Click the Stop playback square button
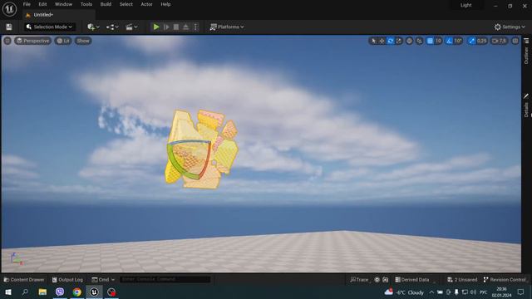This screenshot has width=532, height=299. coord(176,27)
